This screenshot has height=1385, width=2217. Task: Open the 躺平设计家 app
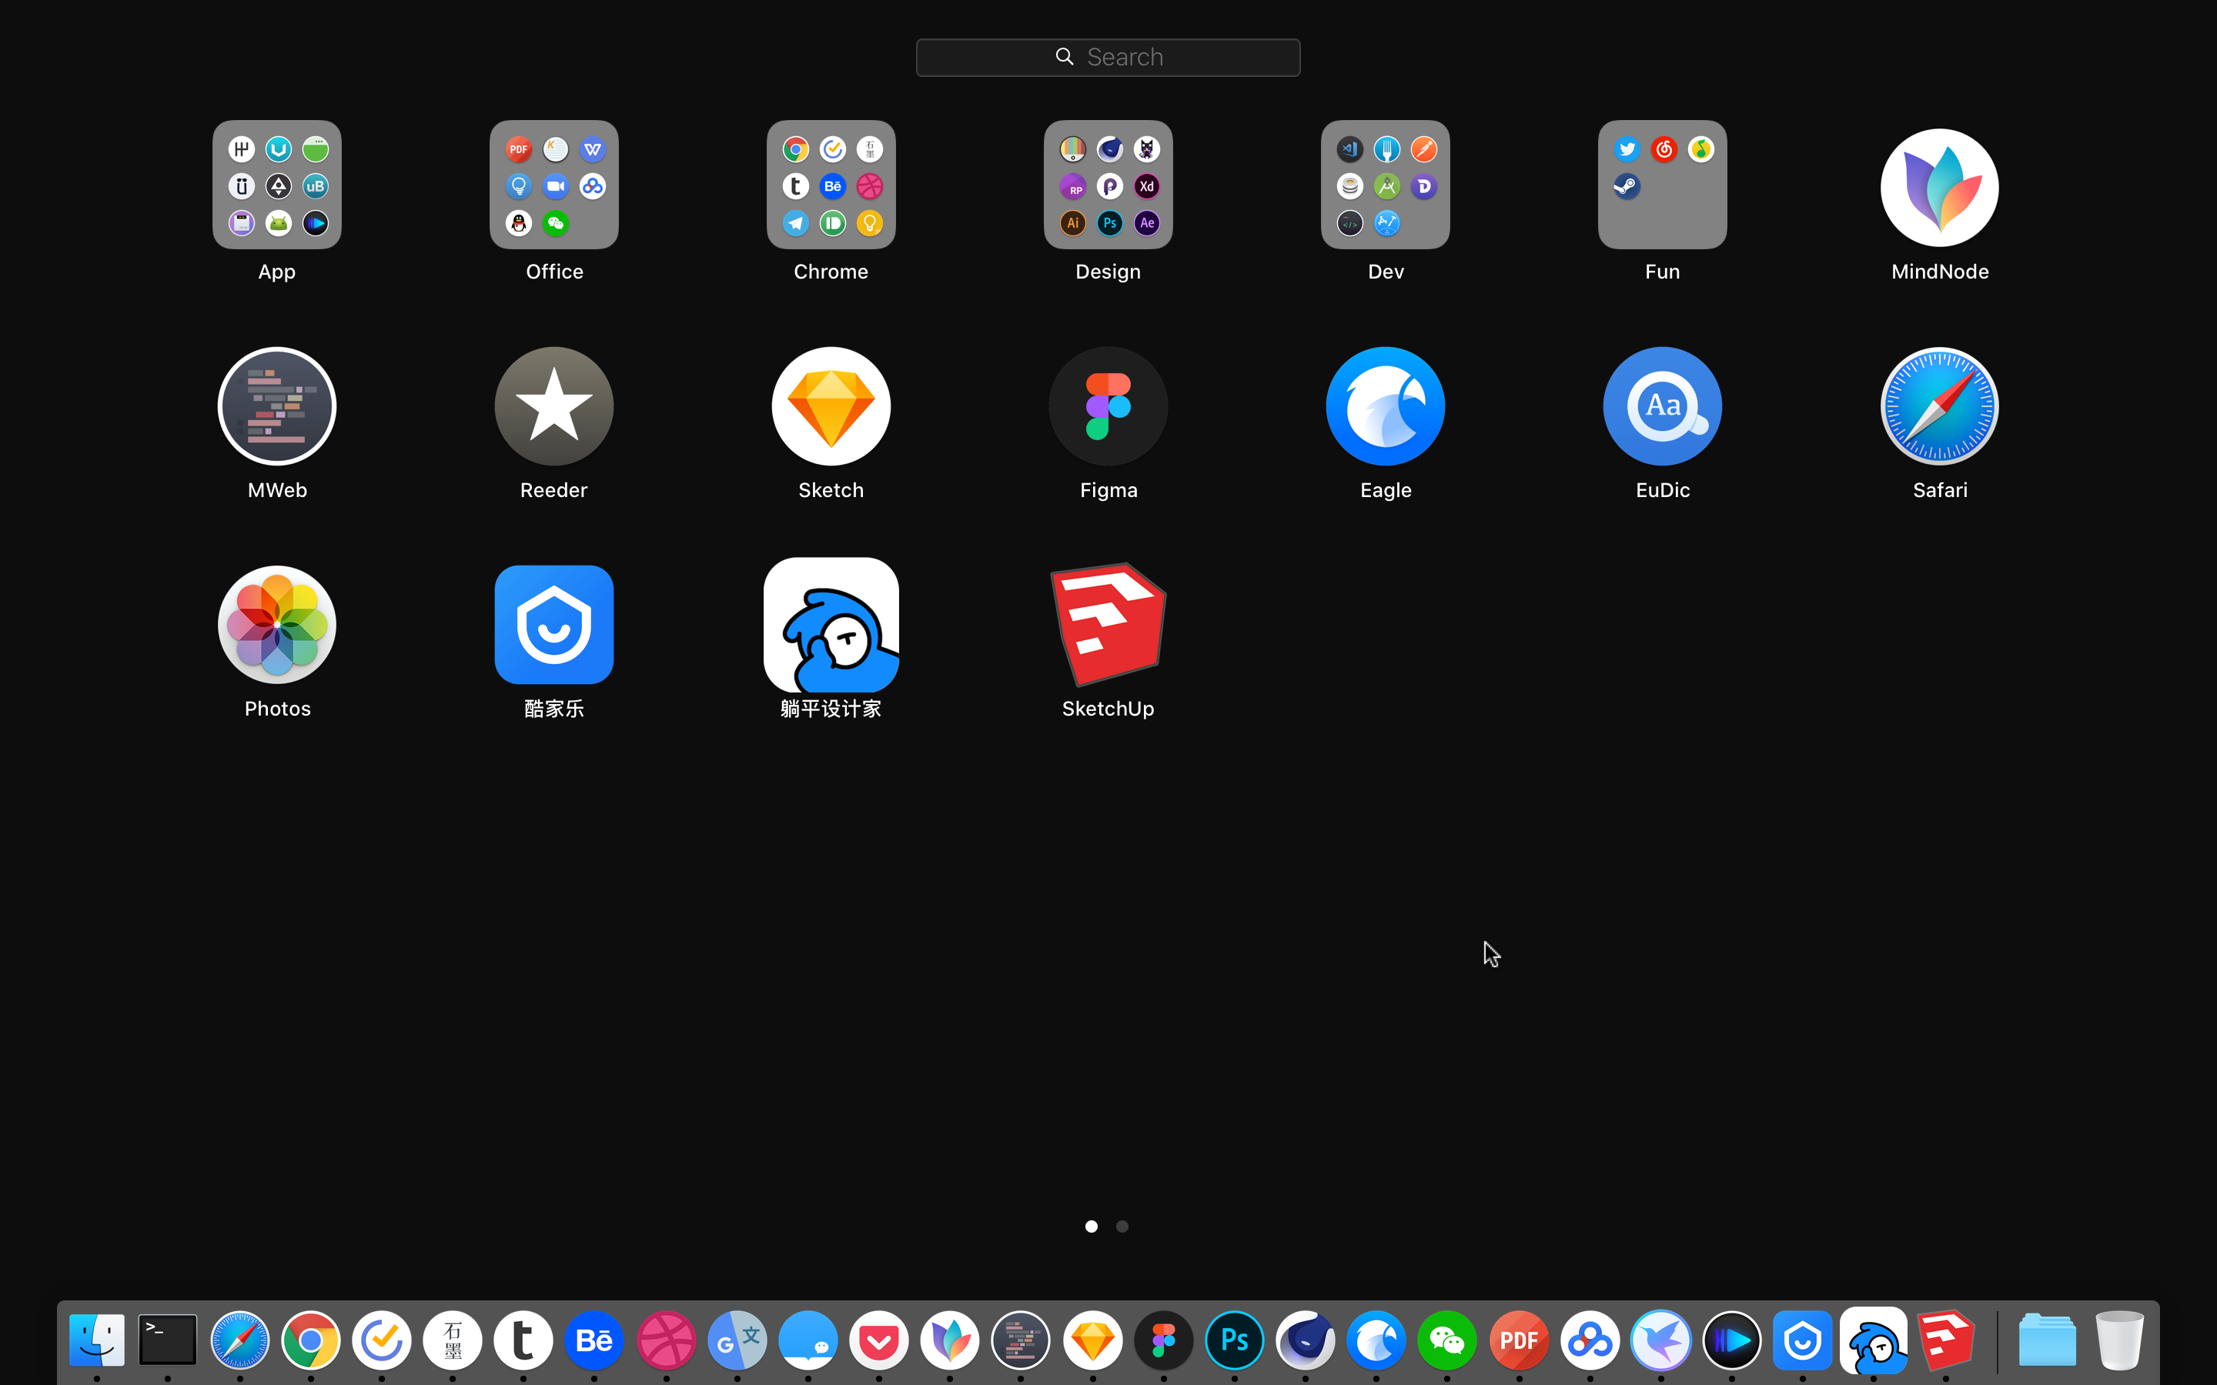[830, 625]
